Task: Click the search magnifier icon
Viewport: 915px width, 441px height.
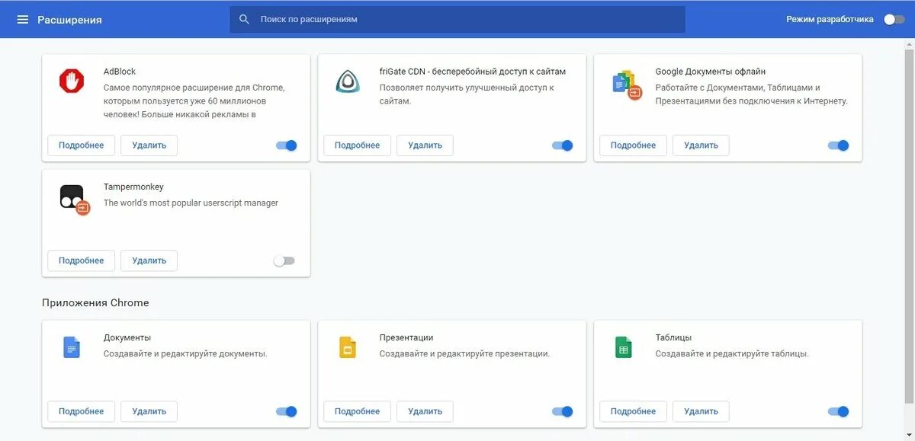Action: click(244, 19)
